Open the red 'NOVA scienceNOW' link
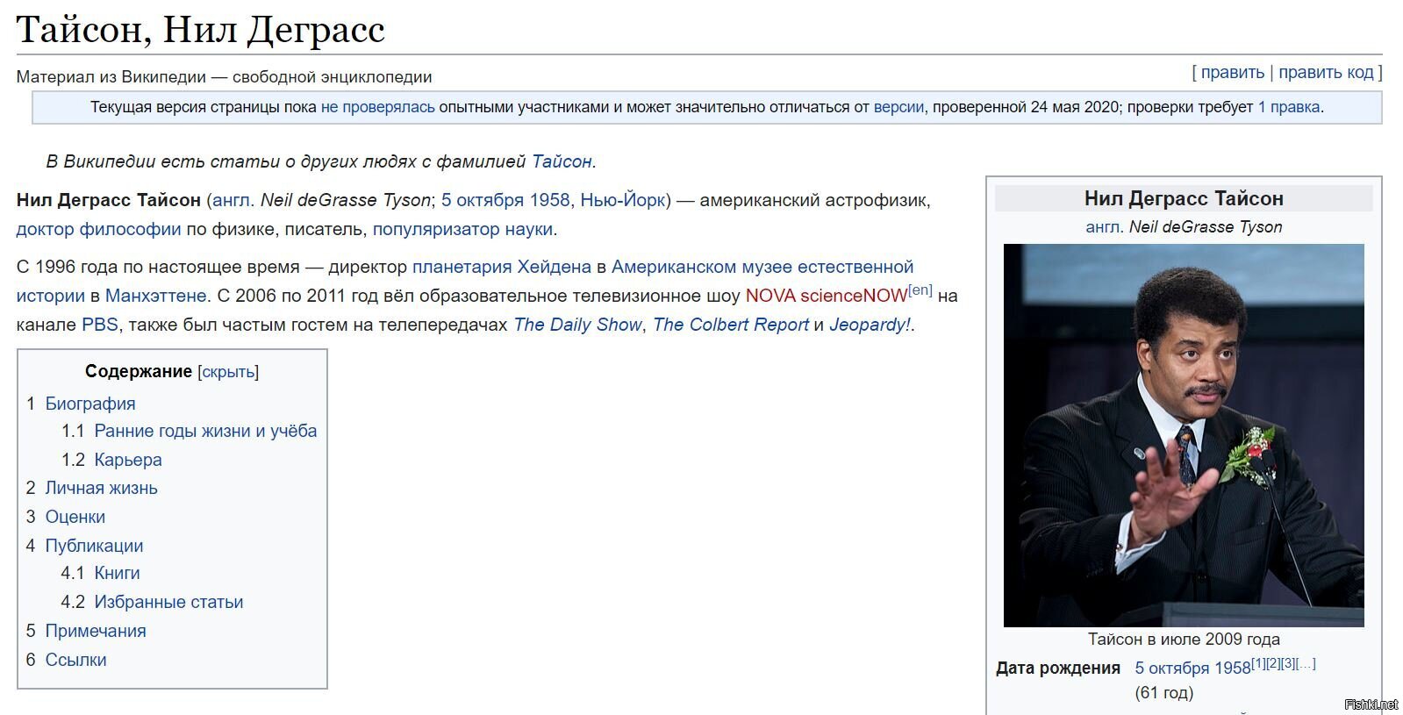Screen dimensions: 1403x715 point(826,297)
